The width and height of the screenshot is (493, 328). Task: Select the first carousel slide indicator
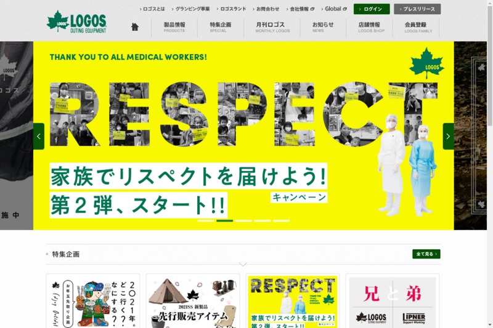[206, 221]
